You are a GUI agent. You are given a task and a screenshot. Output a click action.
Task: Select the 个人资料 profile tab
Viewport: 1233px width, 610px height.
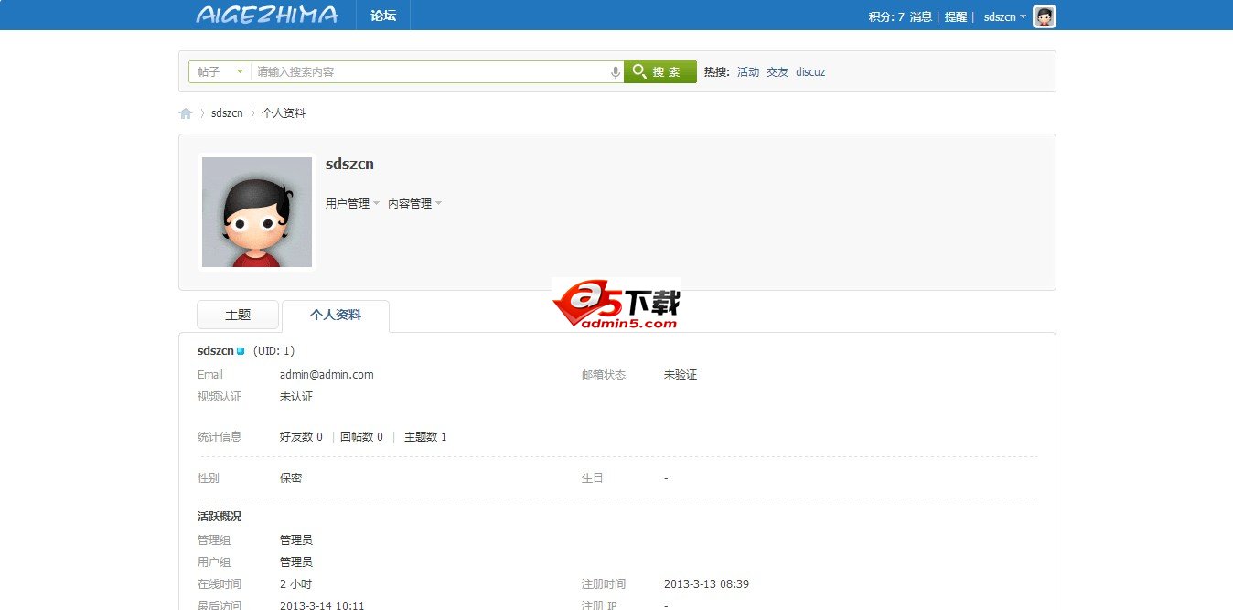coord(336,316)
